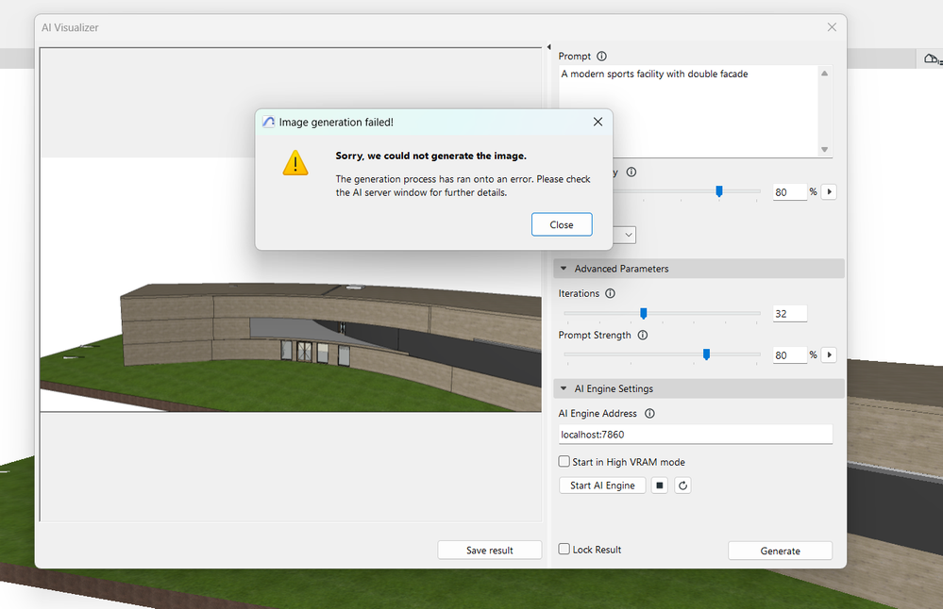Click the Iterations info icon
The width and height of the screenshot is (943, 609).
[x=610, y=293]
